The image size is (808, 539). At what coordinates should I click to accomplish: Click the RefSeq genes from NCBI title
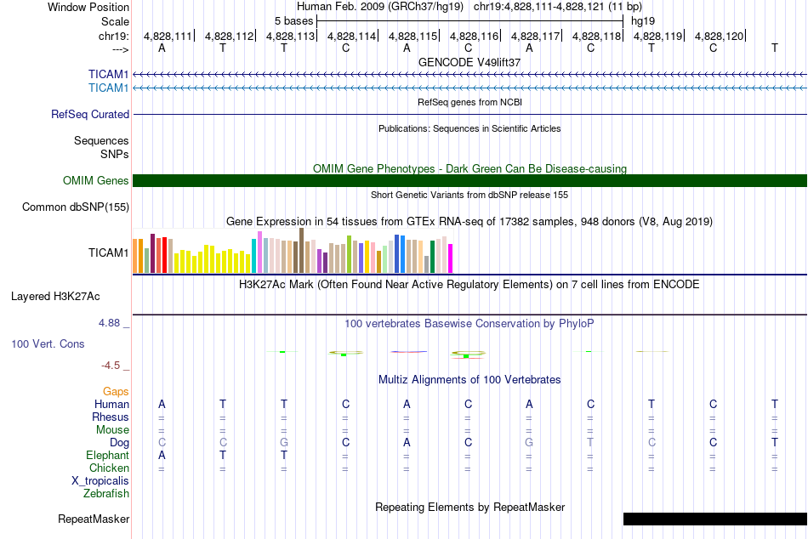click(470, 102)
